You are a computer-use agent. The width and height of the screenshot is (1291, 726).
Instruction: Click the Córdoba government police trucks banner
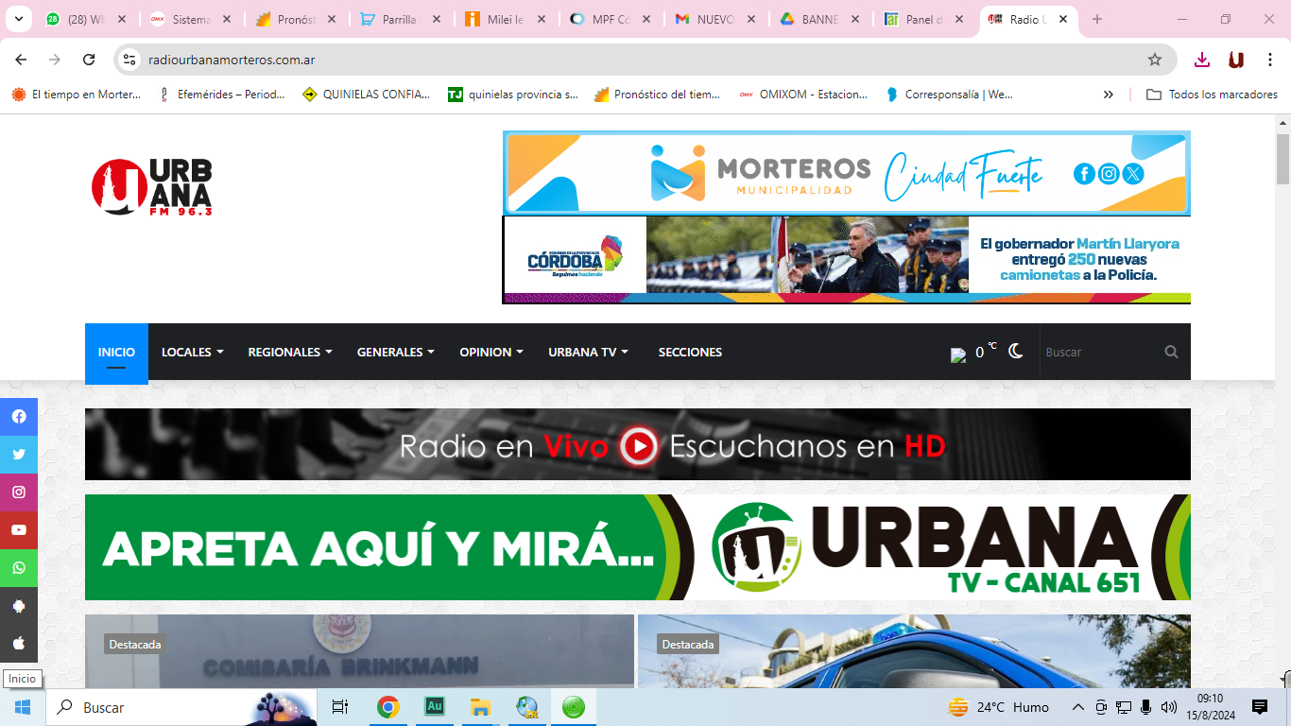point(847,260)
